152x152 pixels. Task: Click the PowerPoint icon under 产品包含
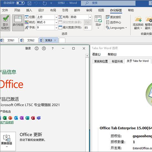[10, 118]
